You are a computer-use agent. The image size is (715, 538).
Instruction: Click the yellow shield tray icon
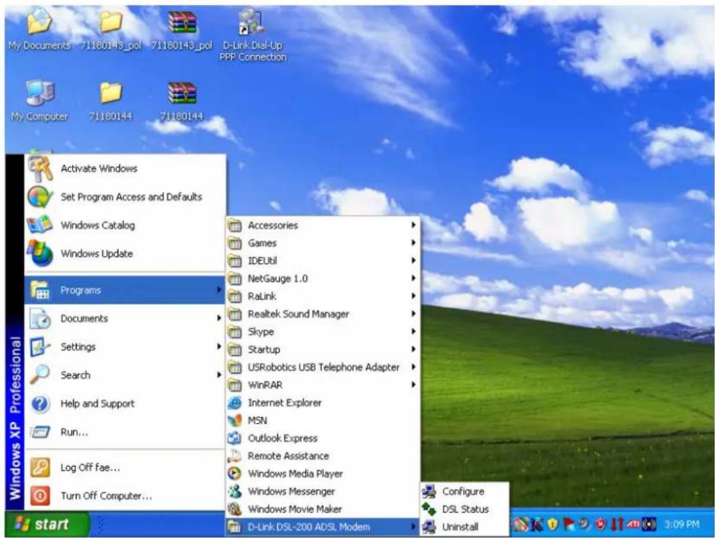pyautogui.click(x=553, y=524)
